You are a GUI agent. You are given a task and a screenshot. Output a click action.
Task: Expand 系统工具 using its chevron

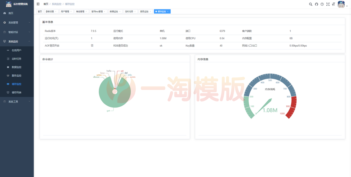tap(29, 101)
